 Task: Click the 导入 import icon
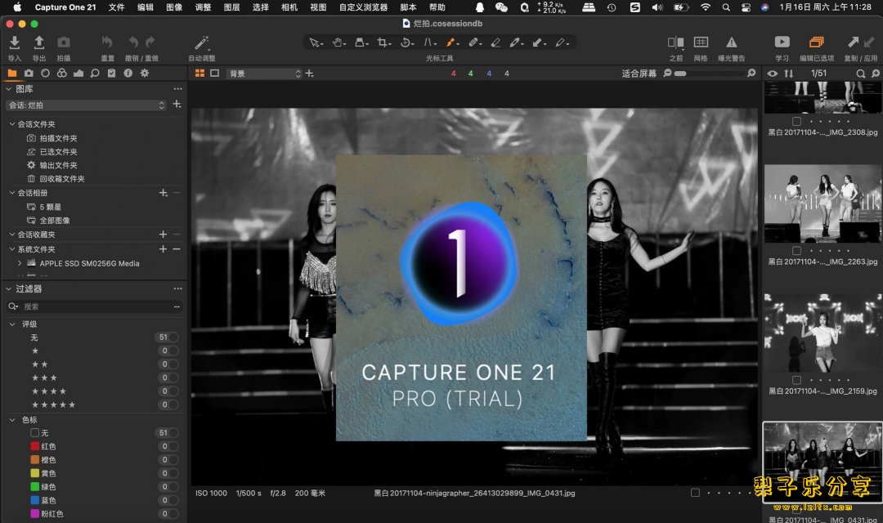pos(15,42)
